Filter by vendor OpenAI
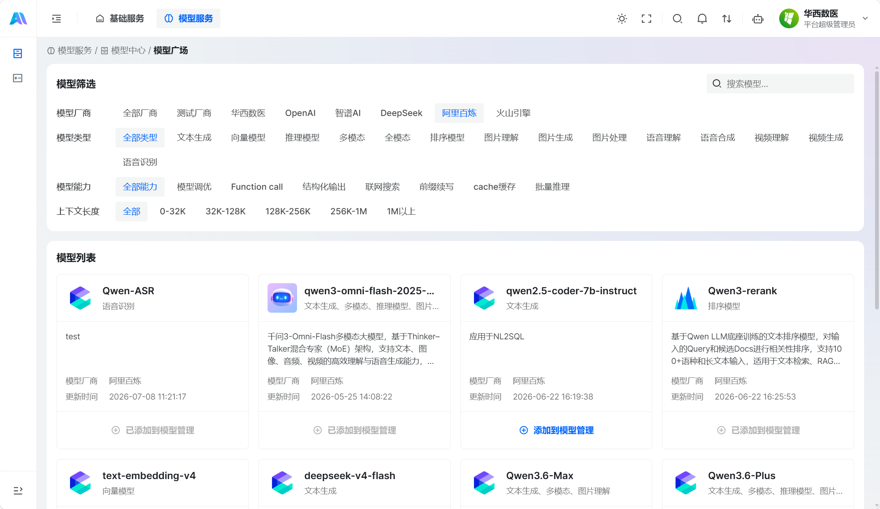880x509 pixels. (300, 113)
